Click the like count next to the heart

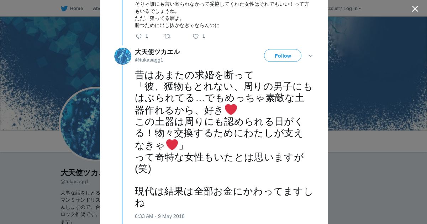point(204,36)
